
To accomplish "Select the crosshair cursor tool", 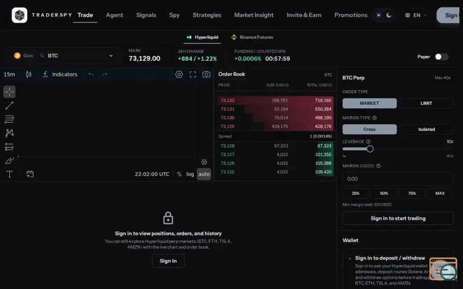I will 9,92.
